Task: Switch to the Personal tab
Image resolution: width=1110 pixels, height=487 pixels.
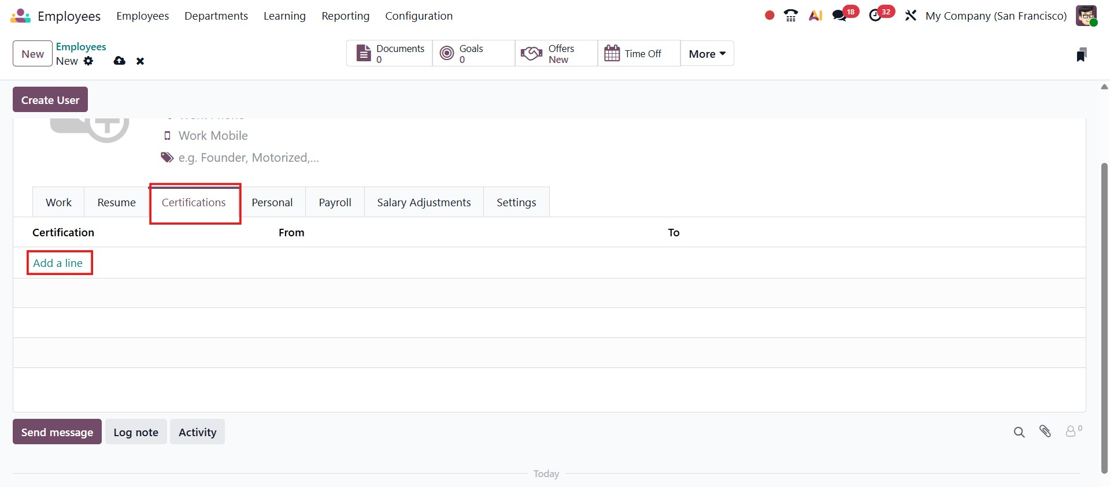Action: click(272, 202)
